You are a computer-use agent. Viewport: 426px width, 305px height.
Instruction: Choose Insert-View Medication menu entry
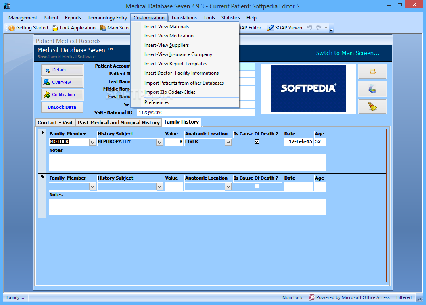tap(185, 36)
